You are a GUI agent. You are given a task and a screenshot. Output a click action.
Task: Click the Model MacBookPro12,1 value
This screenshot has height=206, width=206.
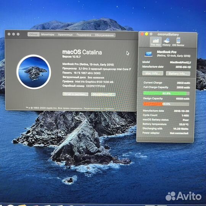pyautogui.click(x=180, y=63)
